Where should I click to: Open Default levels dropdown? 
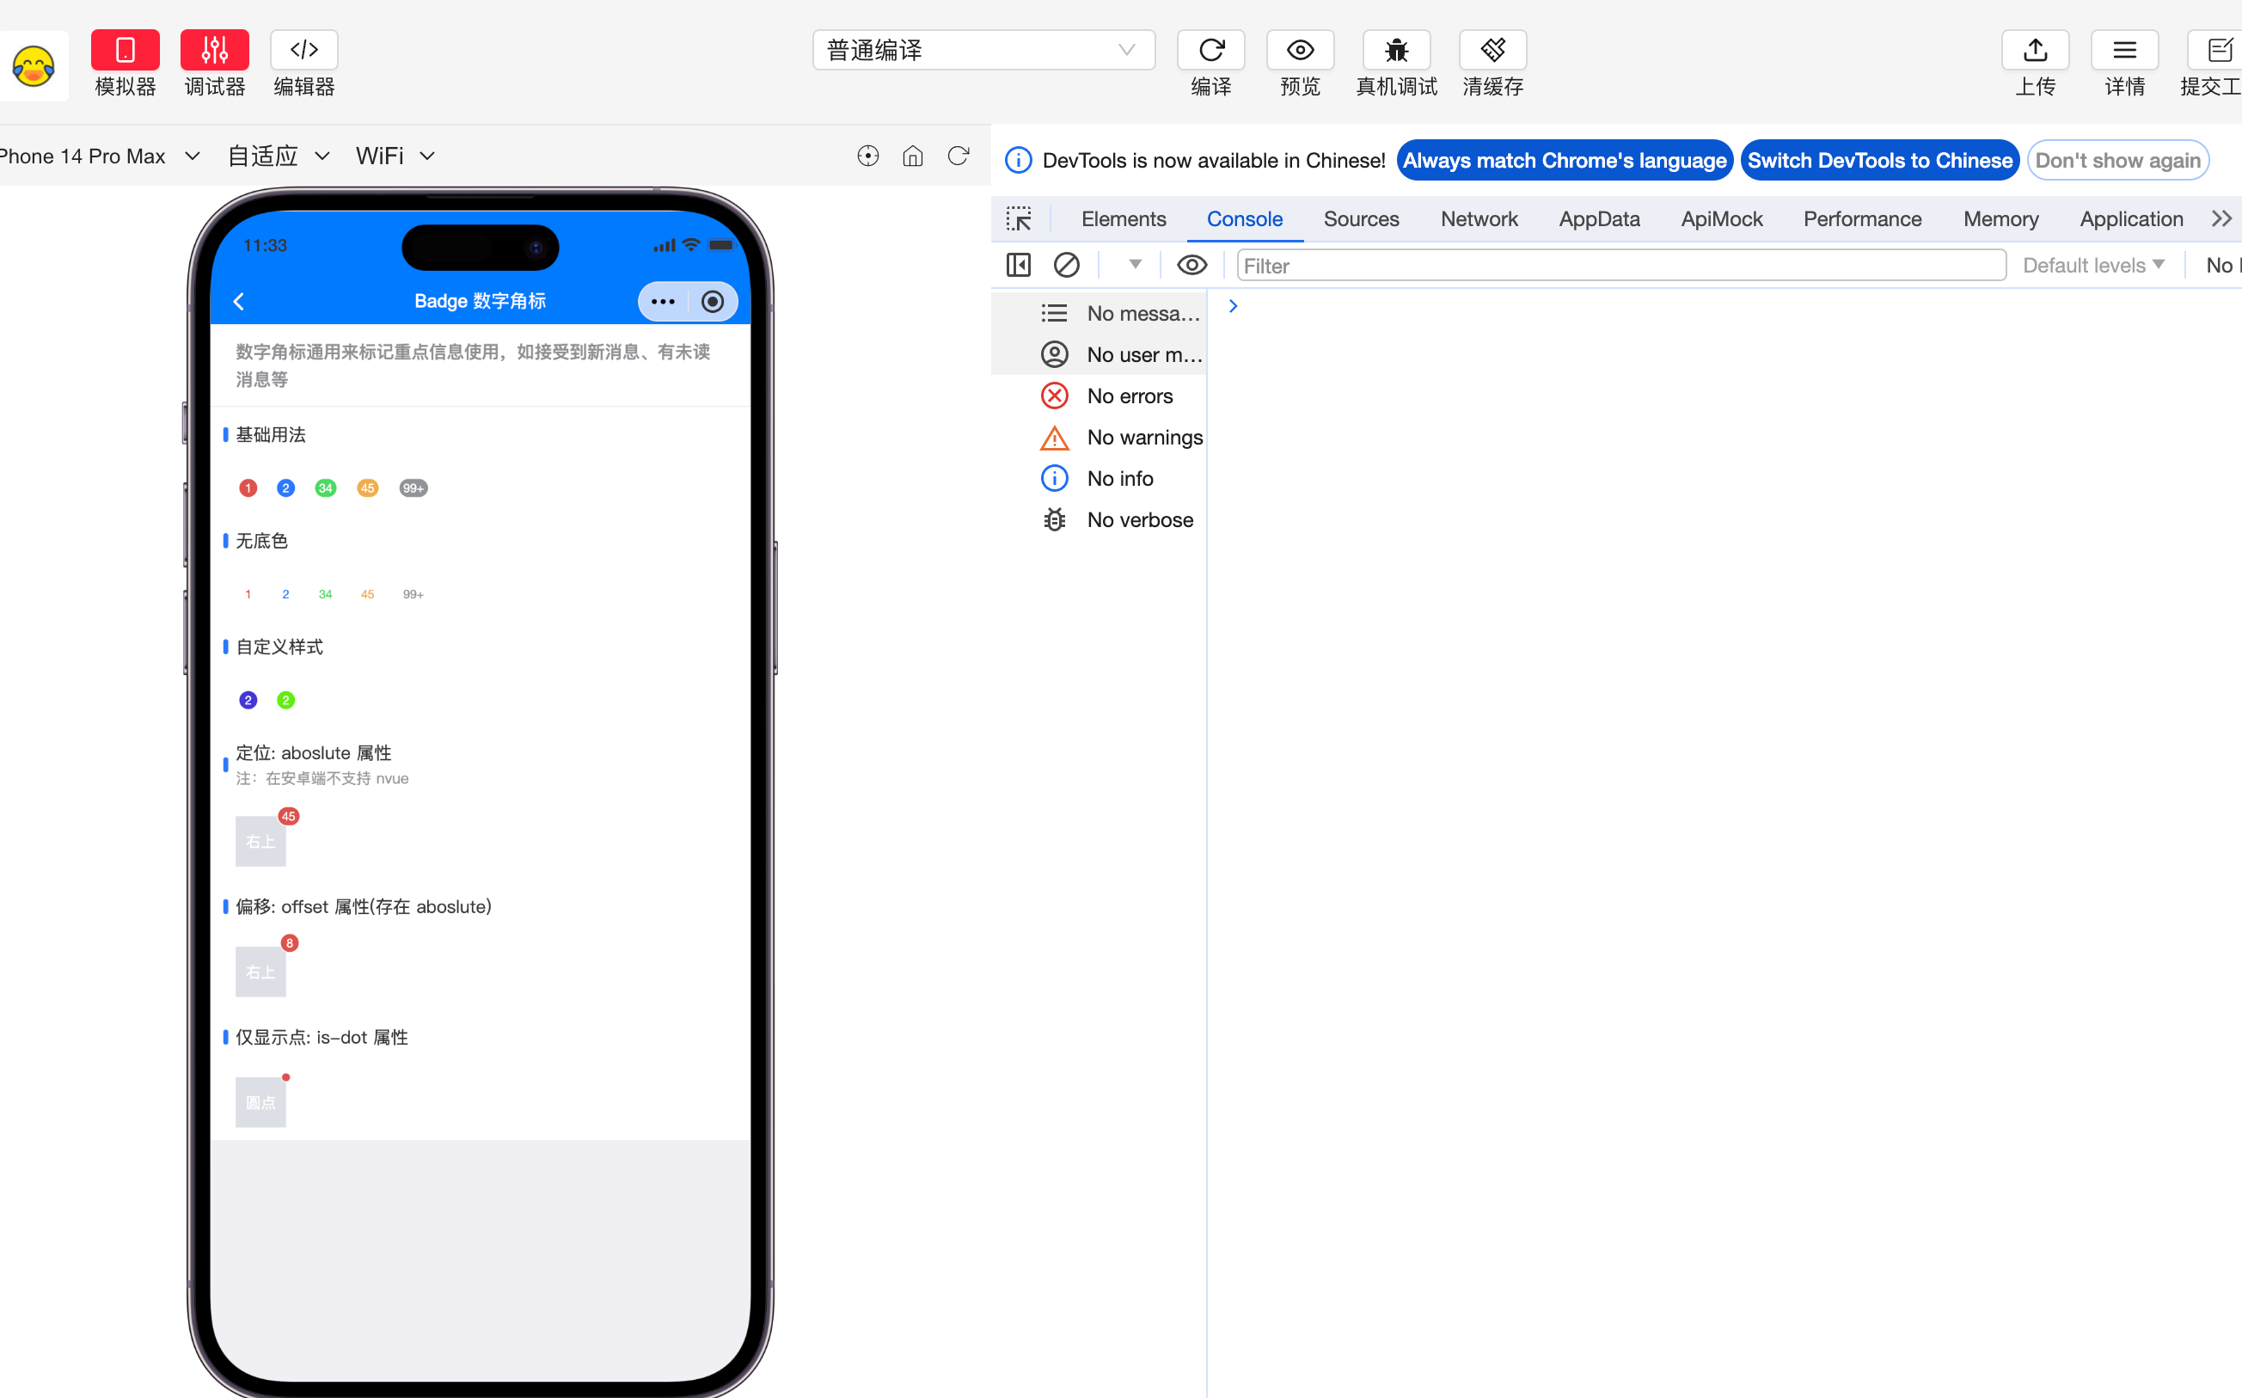tap(2092, 266)
